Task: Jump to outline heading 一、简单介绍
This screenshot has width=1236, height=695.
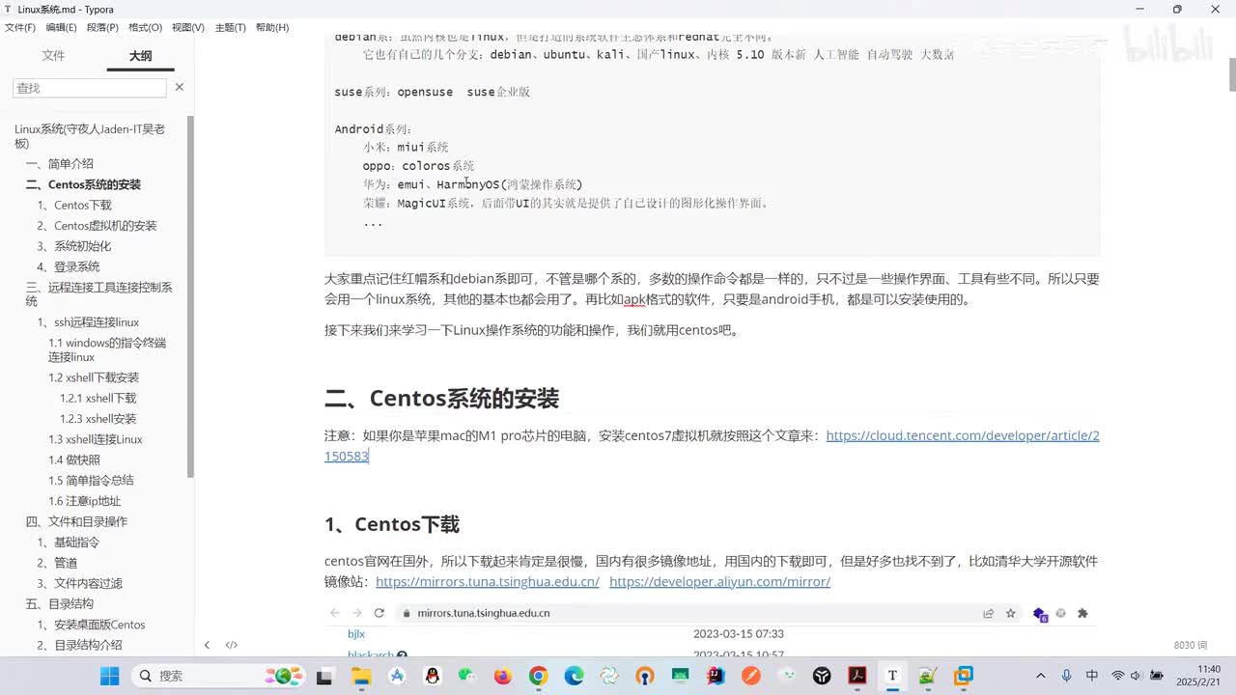Action: click(59, 164)
